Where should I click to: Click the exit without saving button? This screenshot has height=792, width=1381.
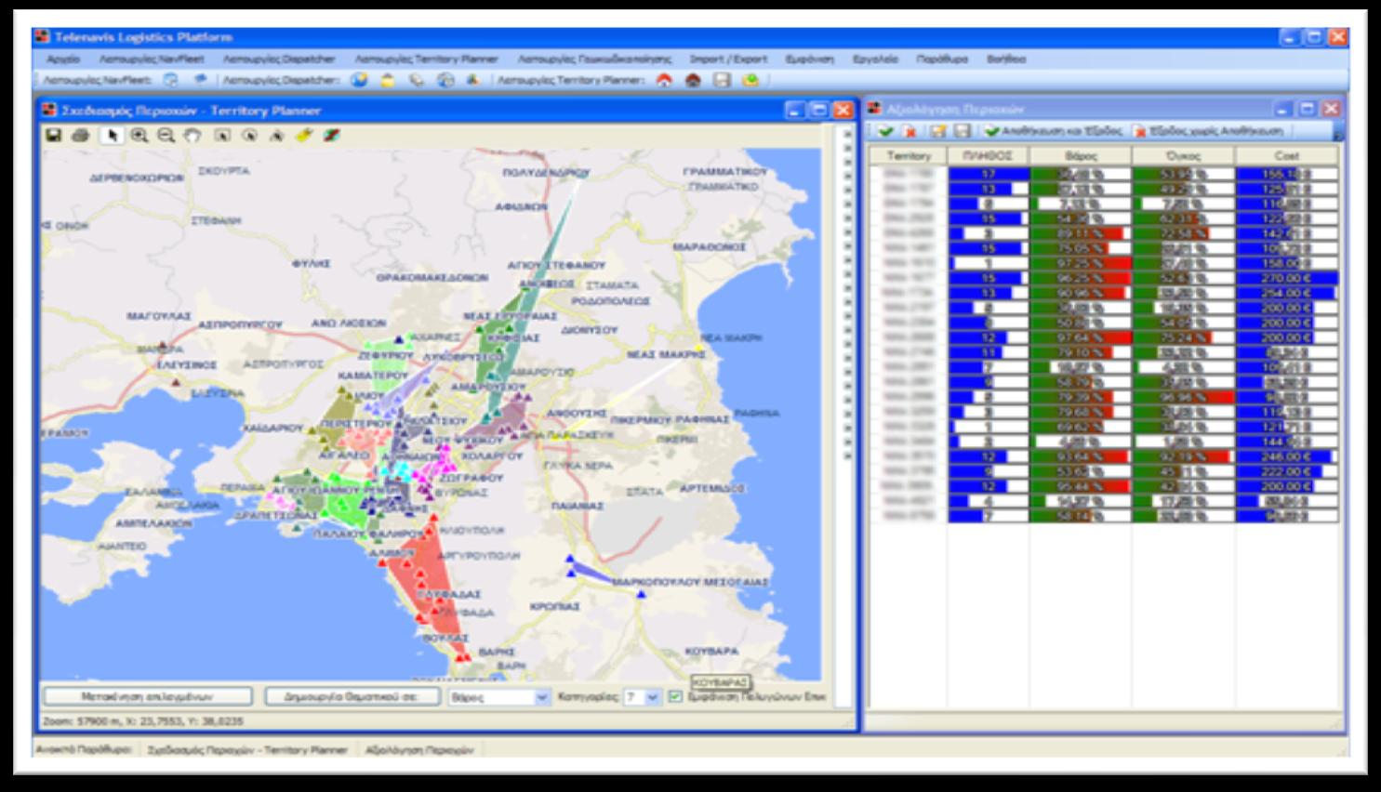coord(1208,131)
